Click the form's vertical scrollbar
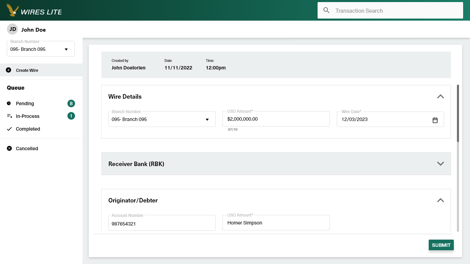Screen dimensions: 470x264 (458, 113)
